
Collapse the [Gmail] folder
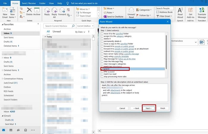point(2,116)
